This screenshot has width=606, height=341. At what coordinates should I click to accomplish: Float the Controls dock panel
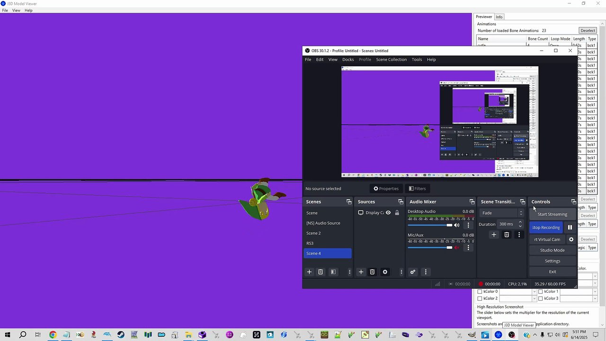click(573, 202)
